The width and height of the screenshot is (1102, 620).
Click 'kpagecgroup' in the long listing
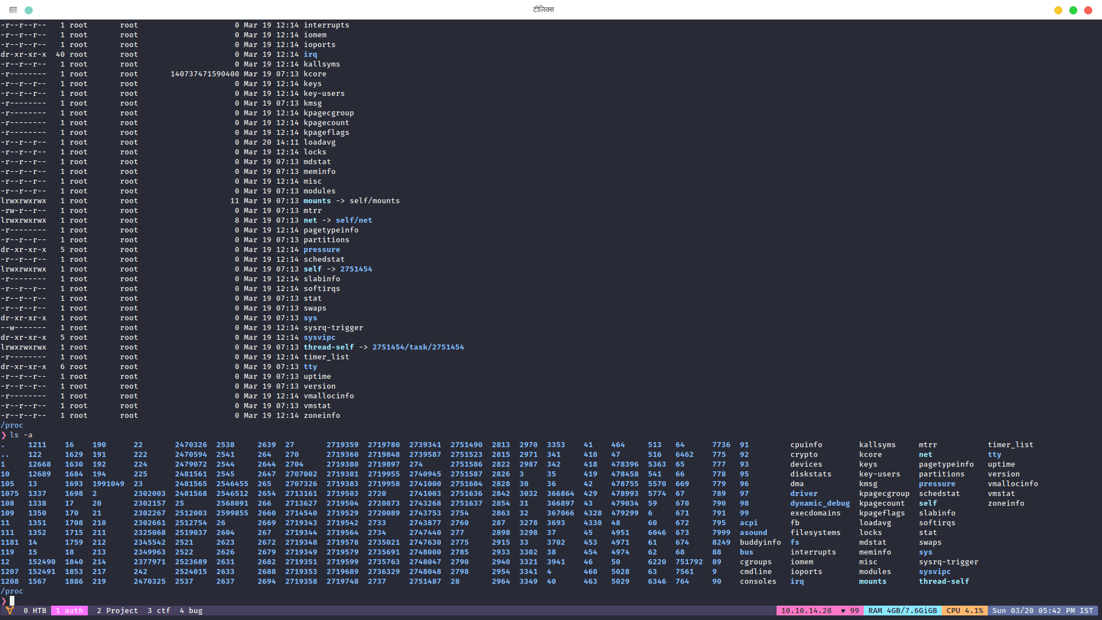(329, 113)
